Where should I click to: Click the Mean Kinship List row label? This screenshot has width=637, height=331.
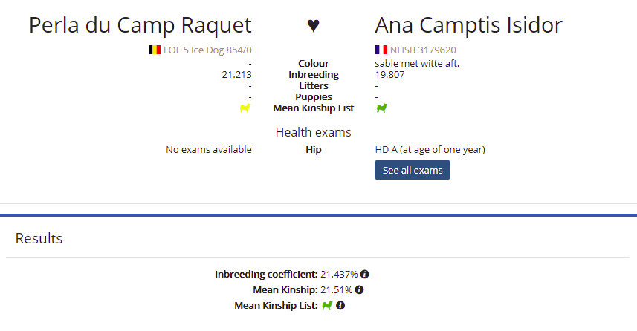[313, 108]
